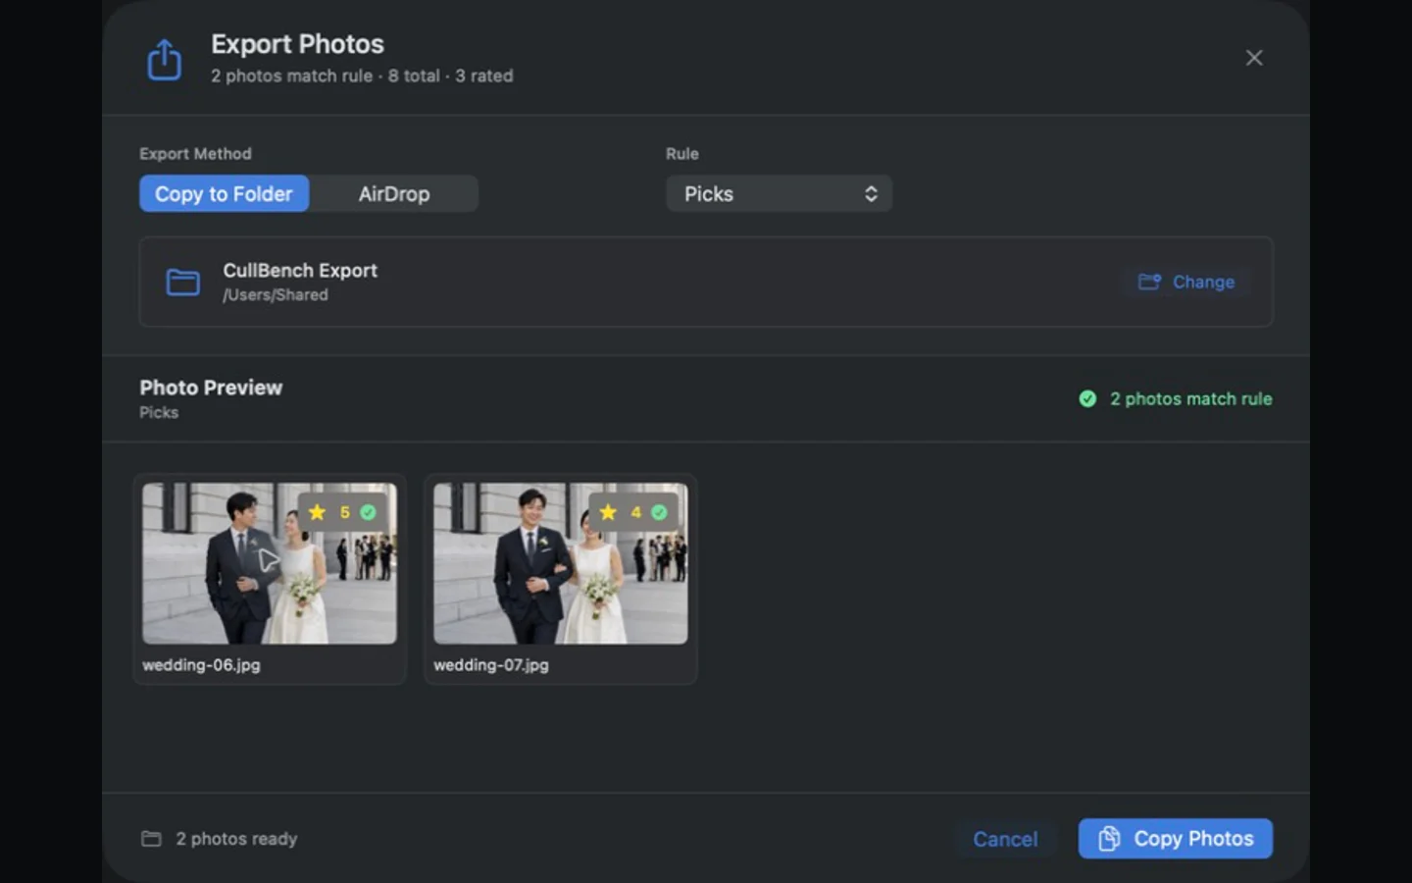Viewport: 1412px width, 883px height.
Task: Click the '2 photos ready' status text
Action: click(x=236, y=839)
